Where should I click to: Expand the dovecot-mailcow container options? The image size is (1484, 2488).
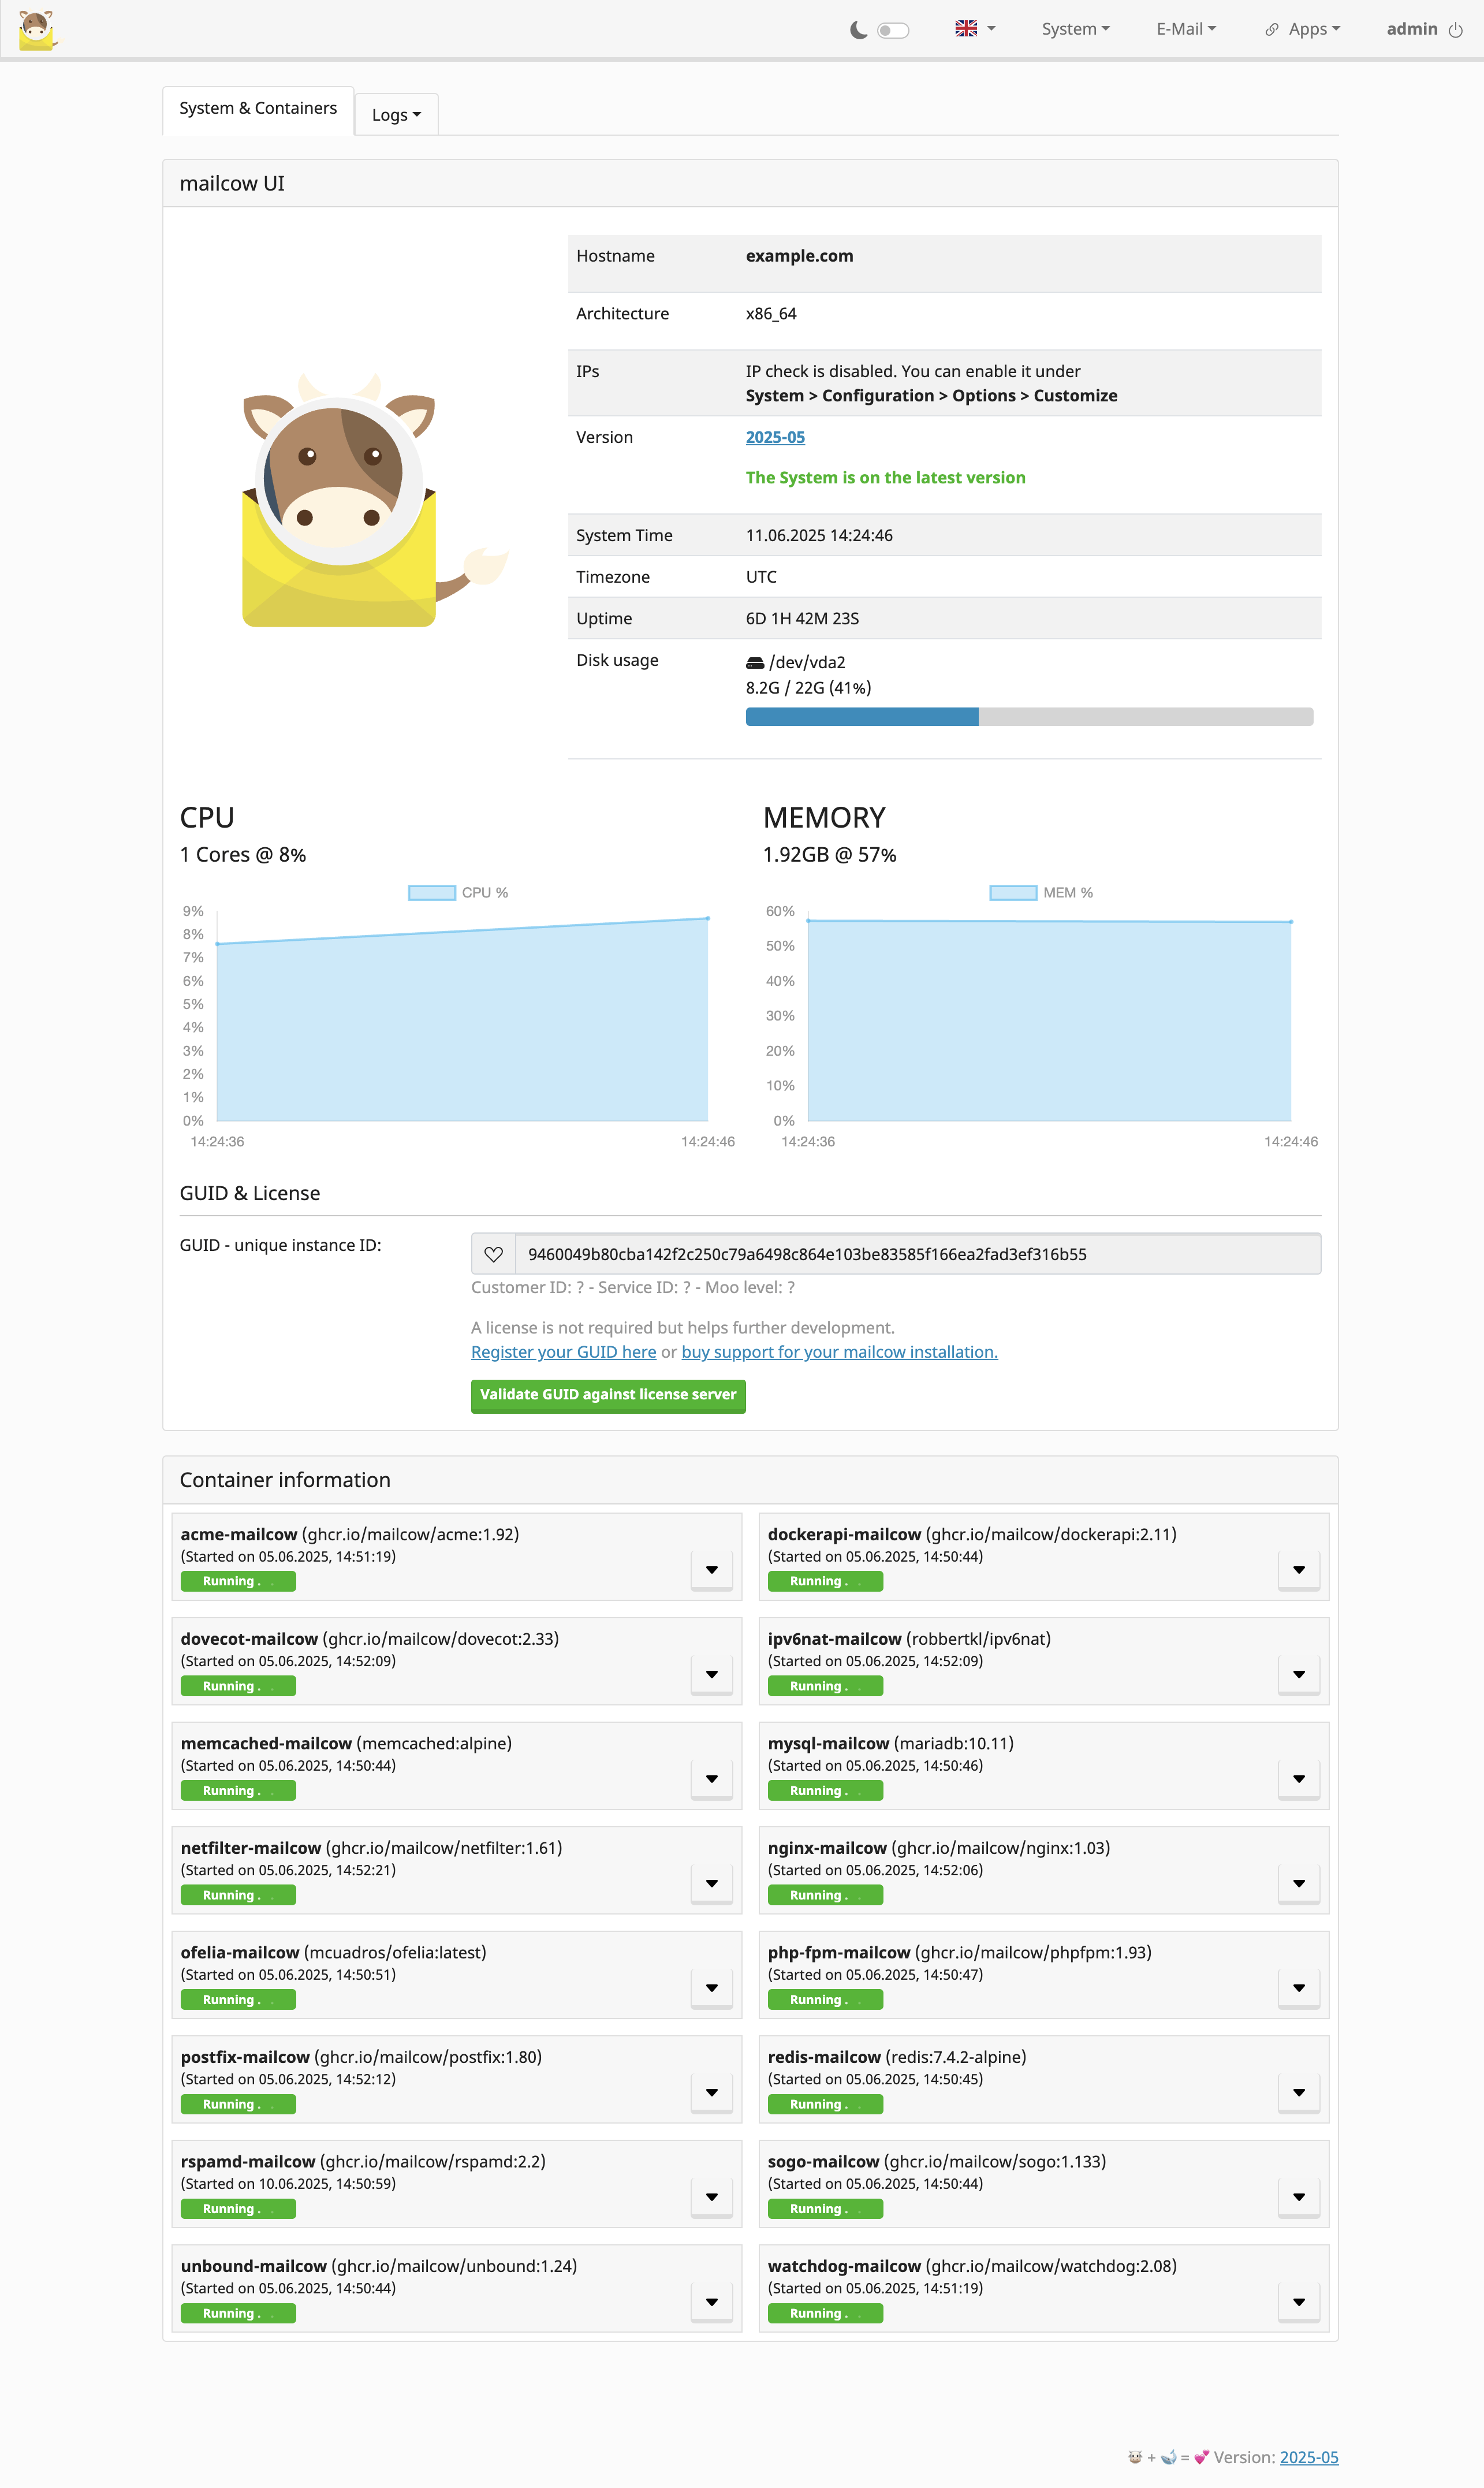pyautogui.click(x=712, y=1674)
